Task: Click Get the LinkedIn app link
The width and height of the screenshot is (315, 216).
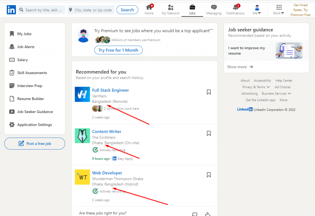Action: (260, 100)
